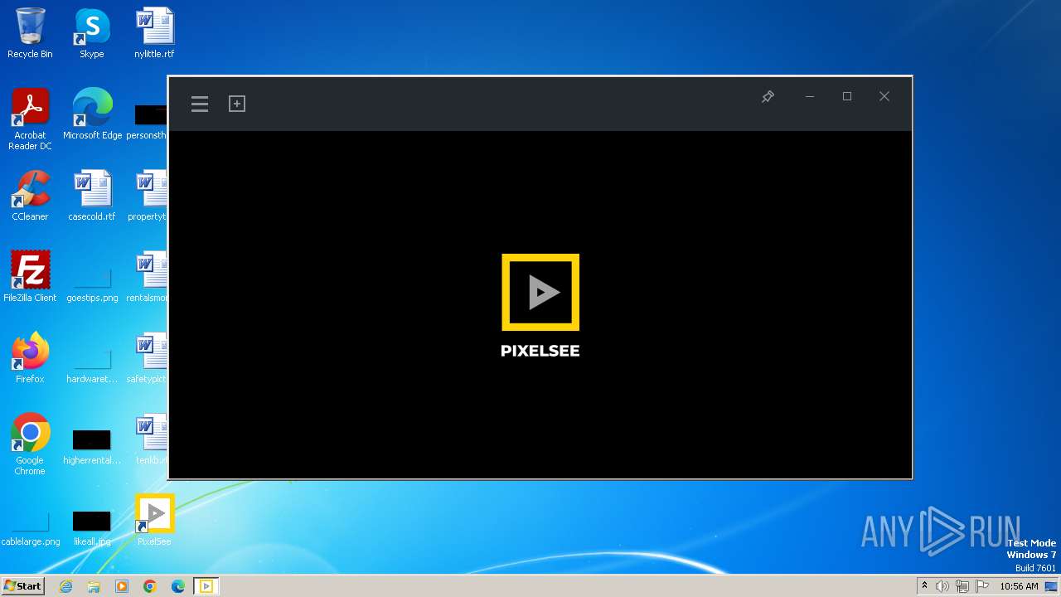This screenshot has height=597, width=1061.
Task: Click the PixelSee taskbar button
Action: point(206,586)
